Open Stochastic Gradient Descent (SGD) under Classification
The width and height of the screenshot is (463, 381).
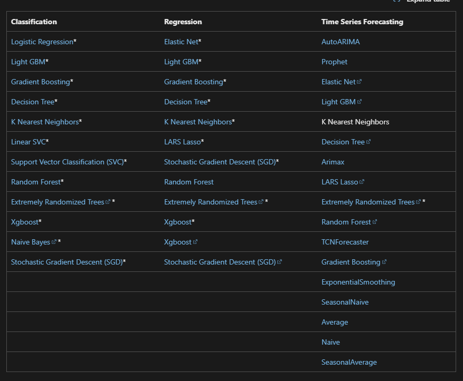coord(67,262)
